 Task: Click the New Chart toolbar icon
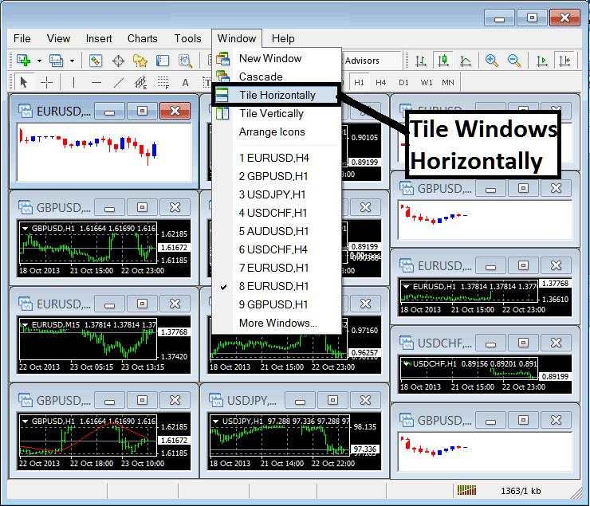point(22,61)
